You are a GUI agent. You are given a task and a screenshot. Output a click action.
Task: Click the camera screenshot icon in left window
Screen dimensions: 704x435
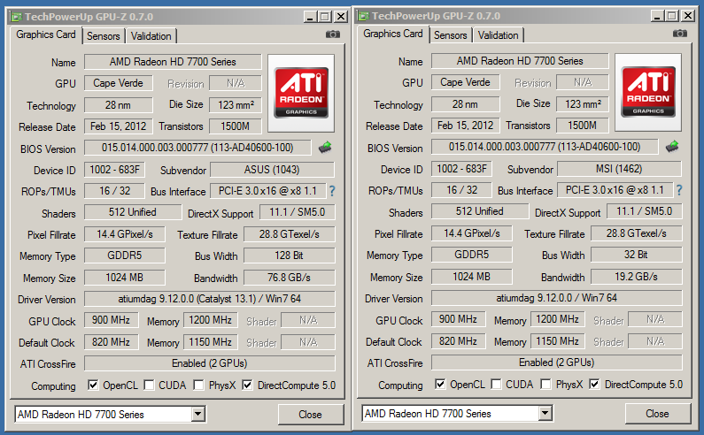click(333, 34)
